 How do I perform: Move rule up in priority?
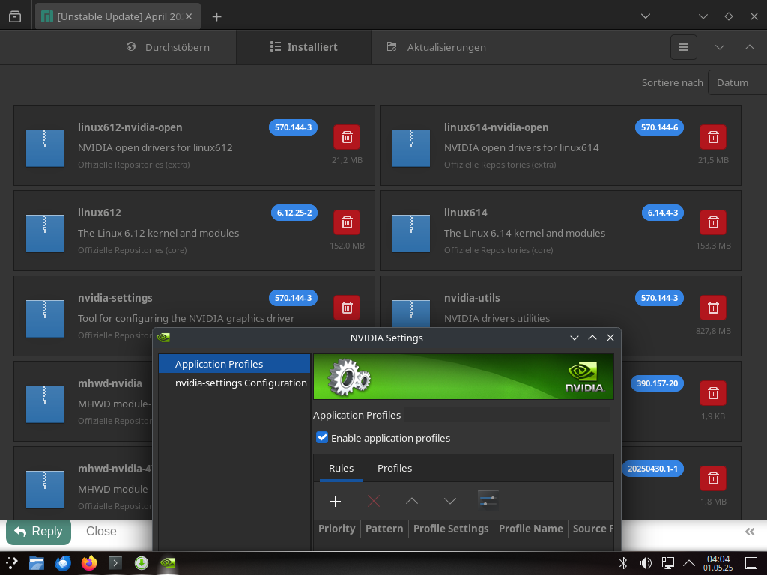[x=412, y=501]
